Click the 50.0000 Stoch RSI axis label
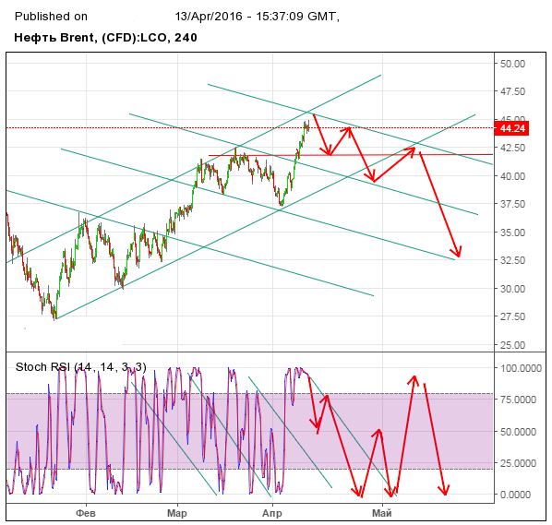 (518, 432)
